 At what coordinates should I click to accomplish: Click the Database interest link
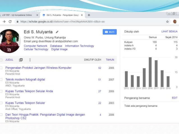coord(56,46)
